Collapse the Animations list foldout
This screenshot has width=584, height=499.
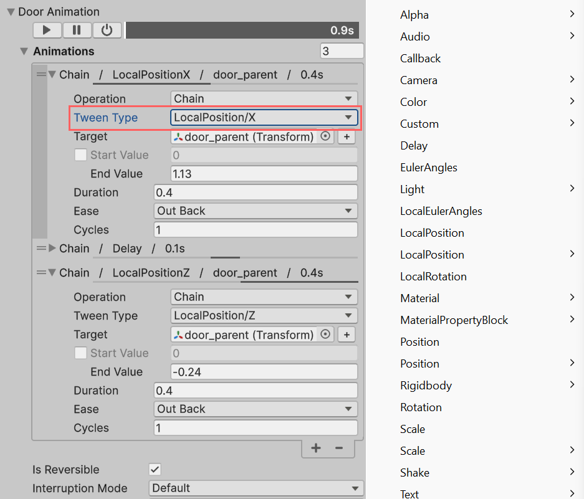[x=24, y=51]
